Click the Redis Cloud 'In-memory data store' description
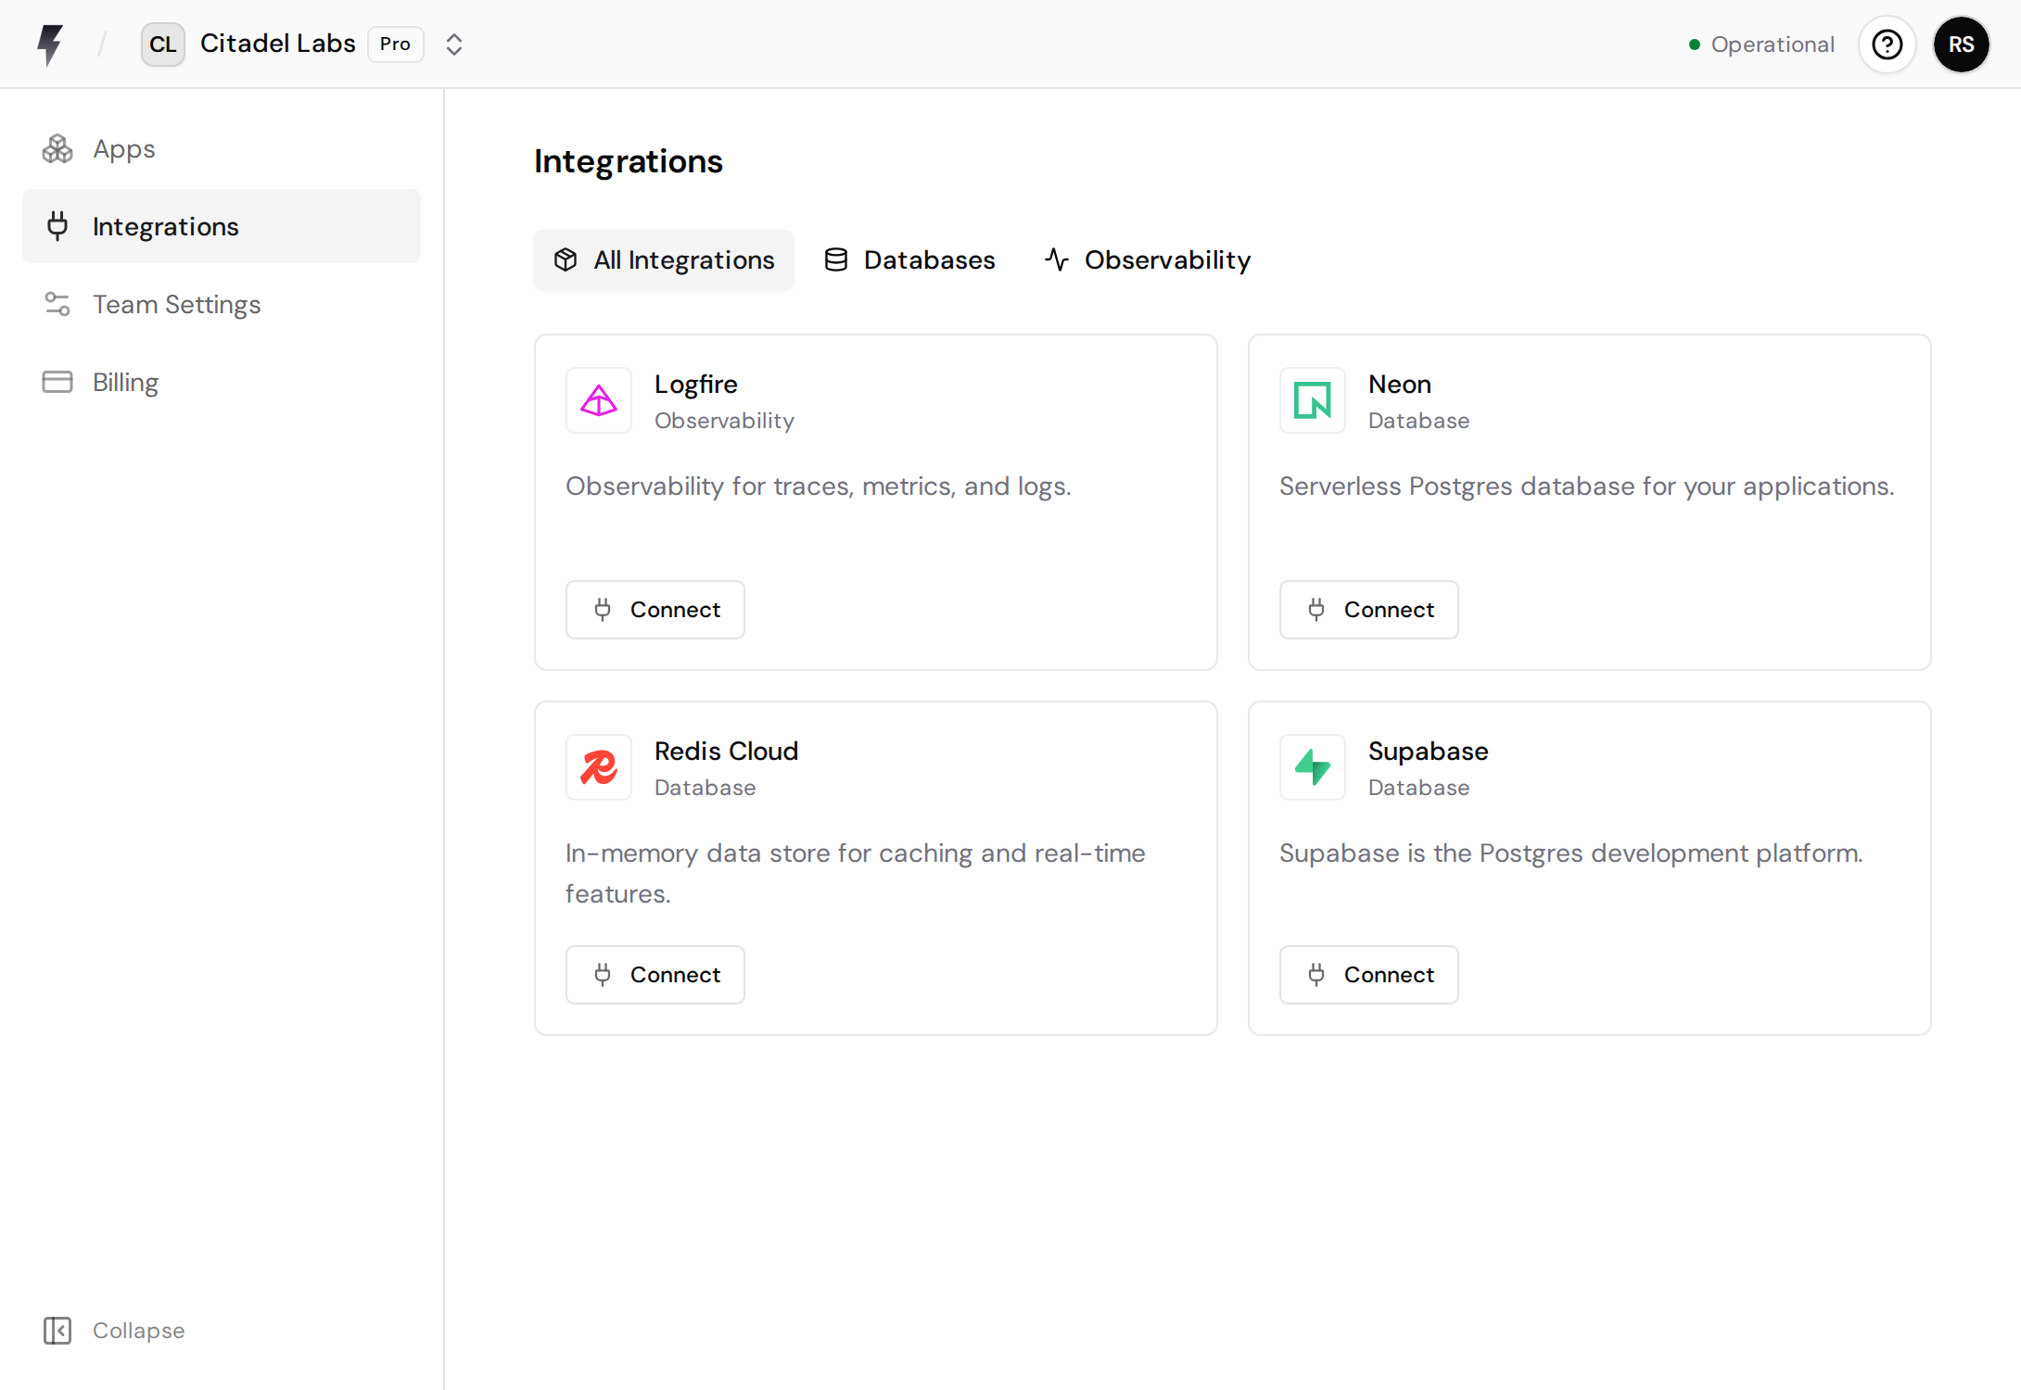 (856, 873)
